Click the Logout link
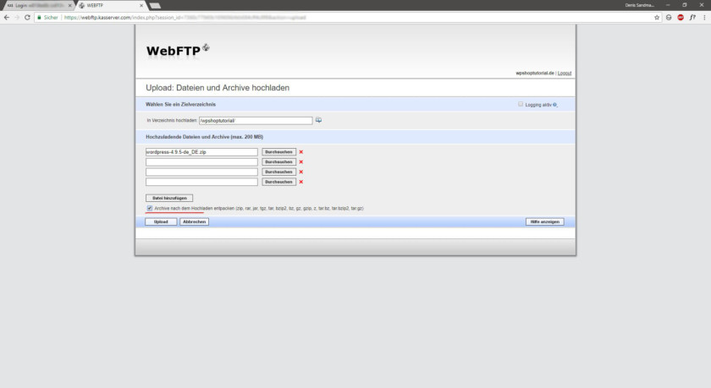 [x=565, y=73]
